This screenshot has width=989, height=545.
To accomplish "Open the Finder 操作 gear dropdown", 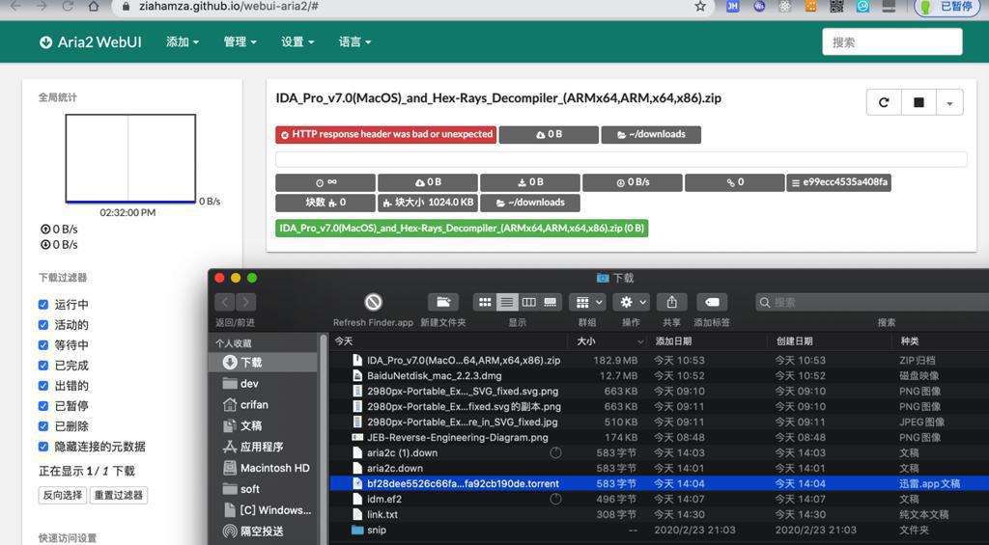I will pos(632,303).
